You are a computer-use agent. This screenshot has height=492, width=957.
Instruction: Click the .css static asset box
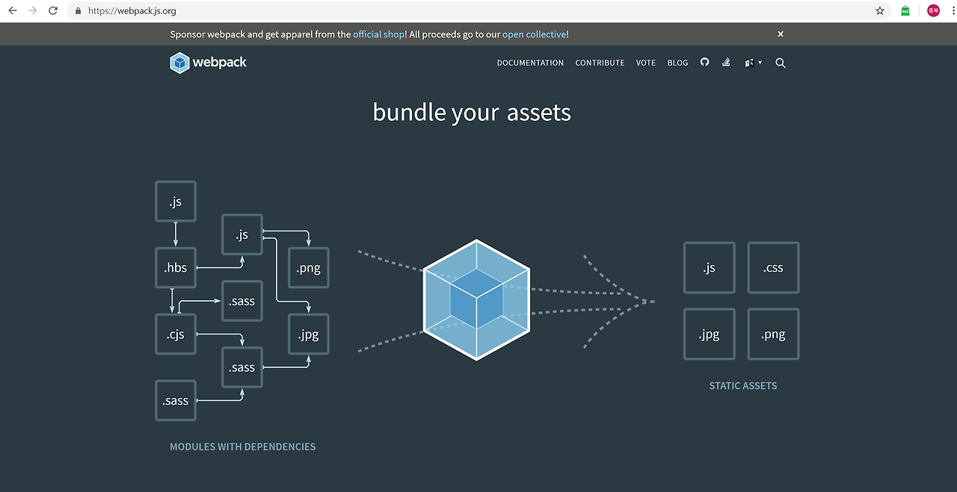774,267
